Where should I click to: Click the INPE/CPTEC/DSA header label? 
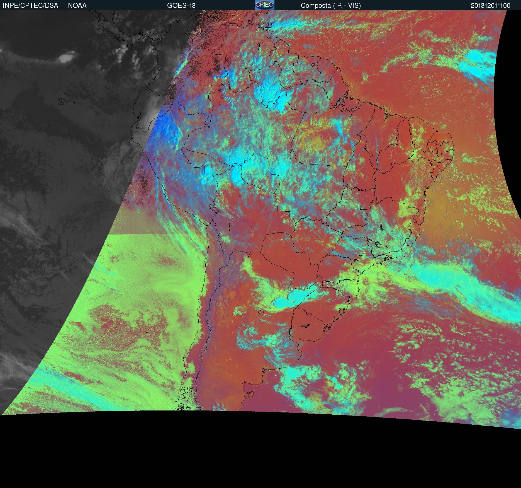(30, 6)
